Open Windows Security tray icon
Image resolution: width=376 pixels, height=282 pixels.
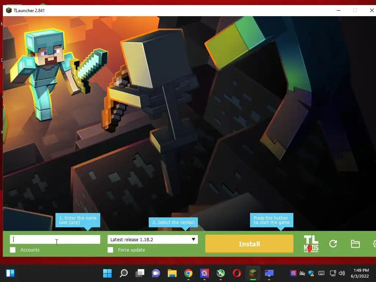(x=311, y=273)
